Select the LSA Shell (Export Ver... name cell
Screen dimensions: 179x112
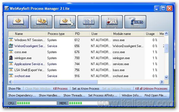[x=29, y=70]
